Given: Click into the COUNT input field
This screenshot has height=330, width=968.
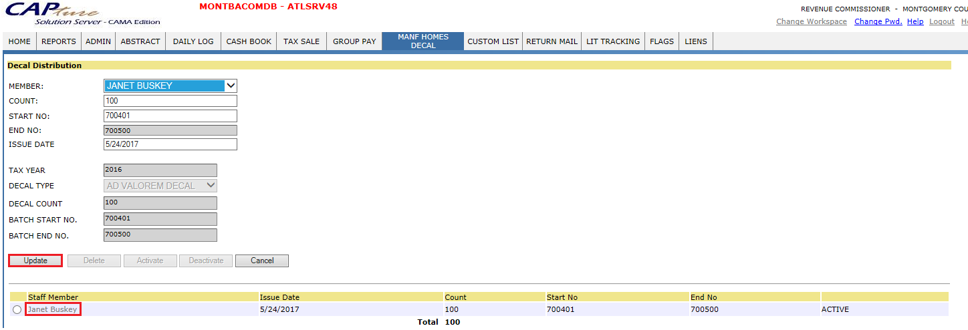Looking at the screenshot, I should [x=170, y=101].
